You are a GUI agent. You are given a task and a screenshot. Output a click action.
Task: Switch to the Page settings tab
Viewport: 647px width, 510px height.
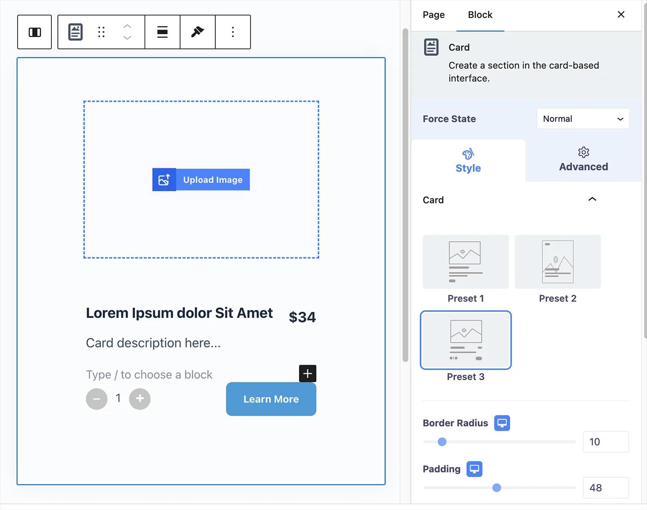click(x=433, y=15)
